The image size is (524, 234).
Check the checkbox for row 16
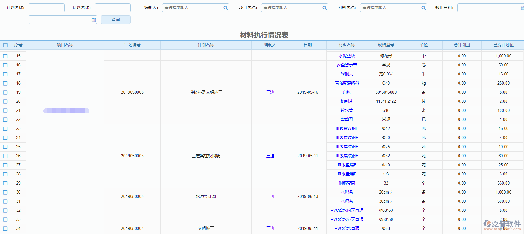pyautogui.click(x=5, y=65)
